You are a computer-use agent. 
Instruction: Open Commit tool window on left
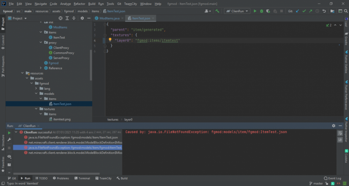(x=3, y=42)
